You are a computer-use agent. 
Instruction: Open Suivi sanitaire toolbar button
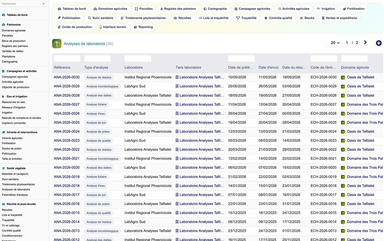click(100, 18)
